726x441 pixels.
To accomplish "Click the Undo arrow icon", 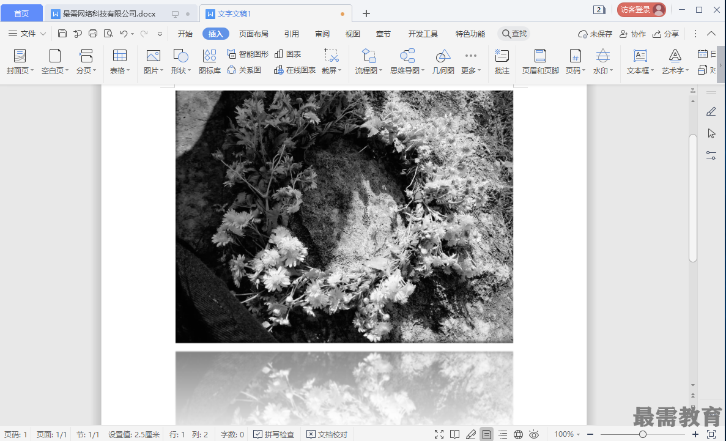I will click(x=124, y=34).
